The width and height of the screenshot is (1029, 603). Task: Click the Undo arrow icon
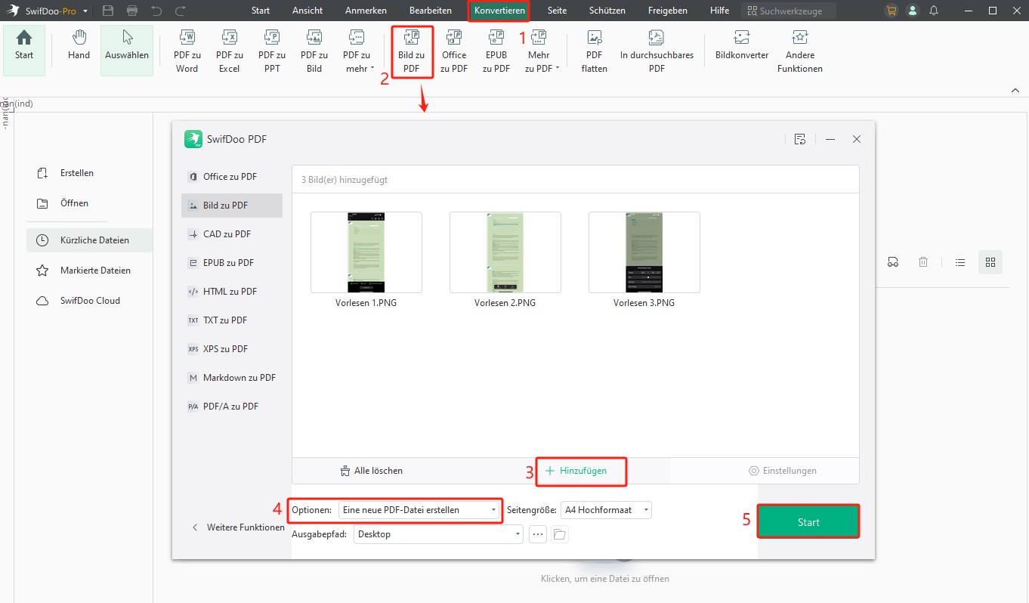(156, 11)
